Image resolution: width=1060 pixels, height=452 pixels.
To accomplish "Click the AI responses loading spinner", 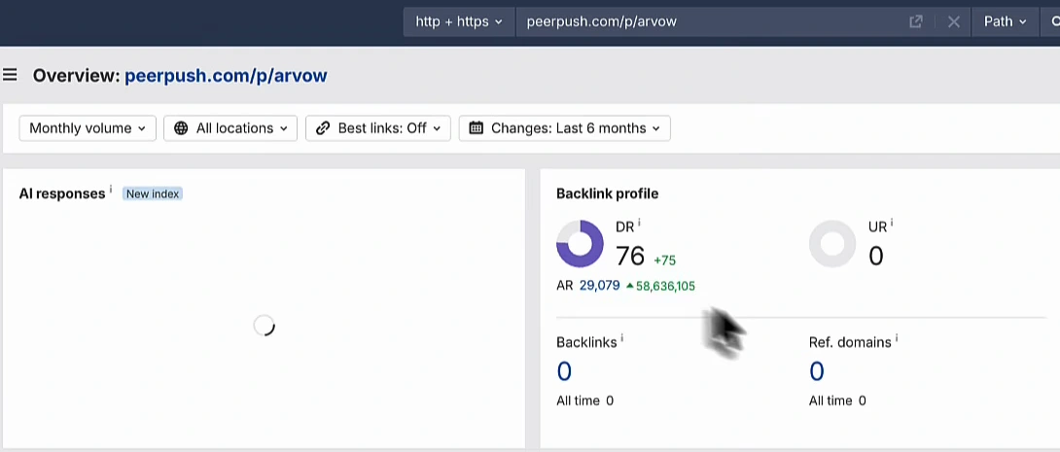I will [264, 326].
